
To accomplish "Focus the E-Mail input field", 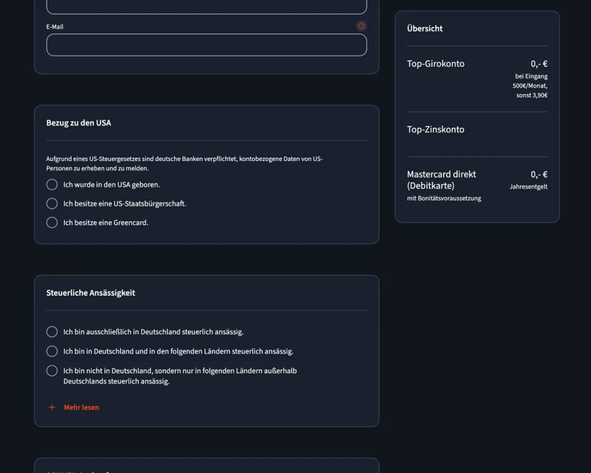I will (x=207, y=45).
